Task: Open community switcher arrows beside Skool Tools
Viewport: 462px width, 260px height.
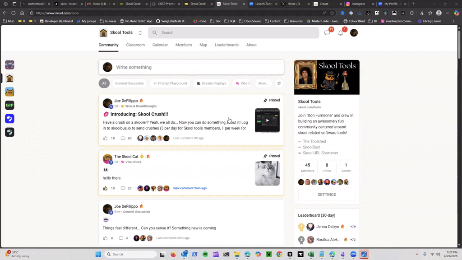Action: click(140, 32)
